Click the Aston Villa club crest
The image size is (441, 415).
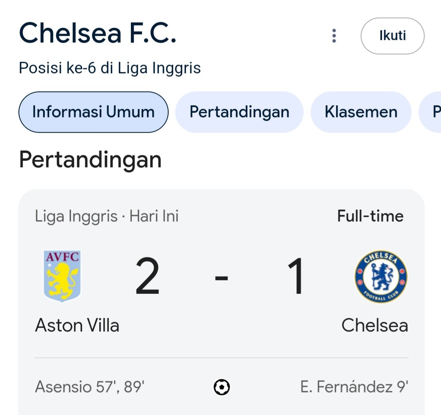62,276
